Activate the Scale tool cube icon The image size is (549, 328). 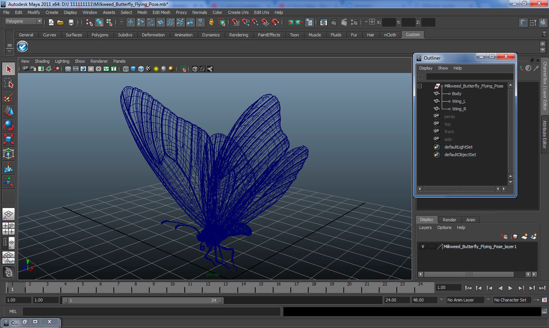(9, 139)
